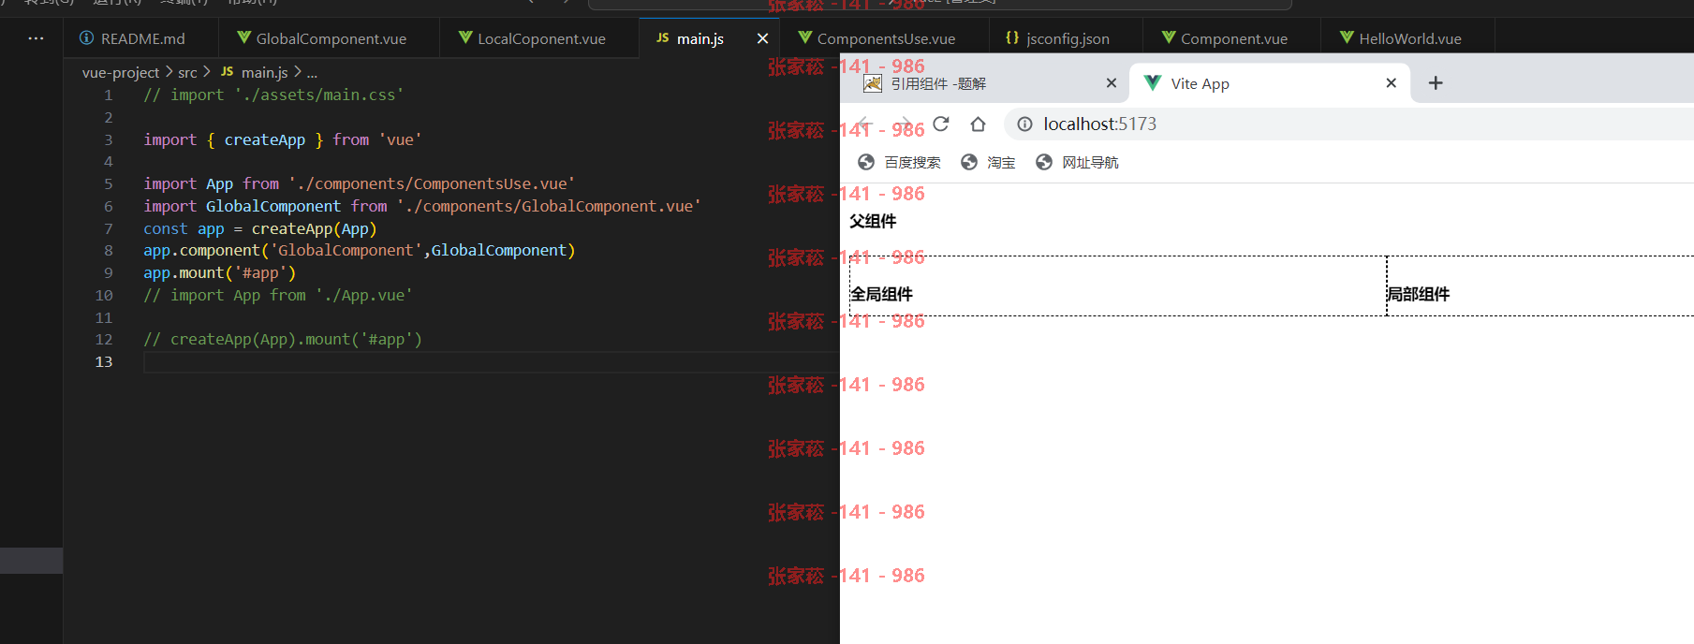Close the Vite App browser tab
Viewport: 1694px width, 644px height.
pos(1391,83)
